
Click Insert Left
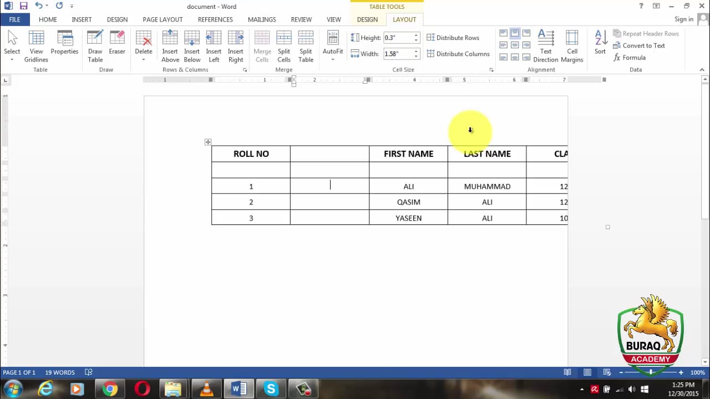pyautogui.click(x=214, y=45)
